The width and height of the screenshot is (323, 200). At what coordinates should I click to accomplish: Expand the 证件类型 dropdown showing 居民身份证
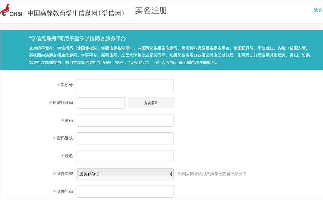[125, 174]
